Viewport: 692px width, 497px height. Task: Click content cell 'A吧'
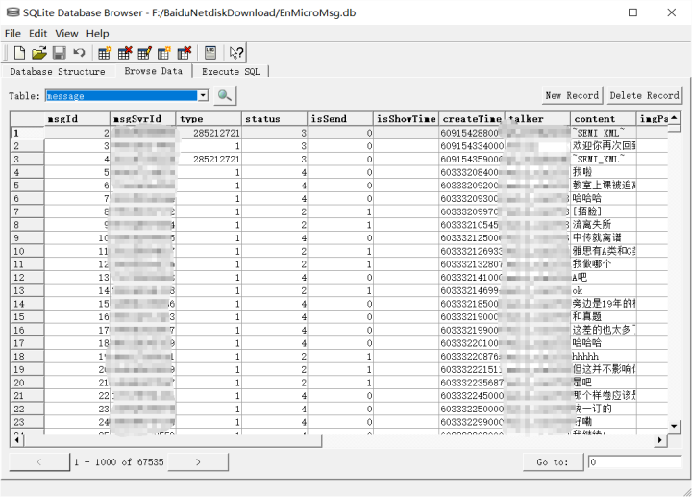pyautogui.click(x=604, y=278)
